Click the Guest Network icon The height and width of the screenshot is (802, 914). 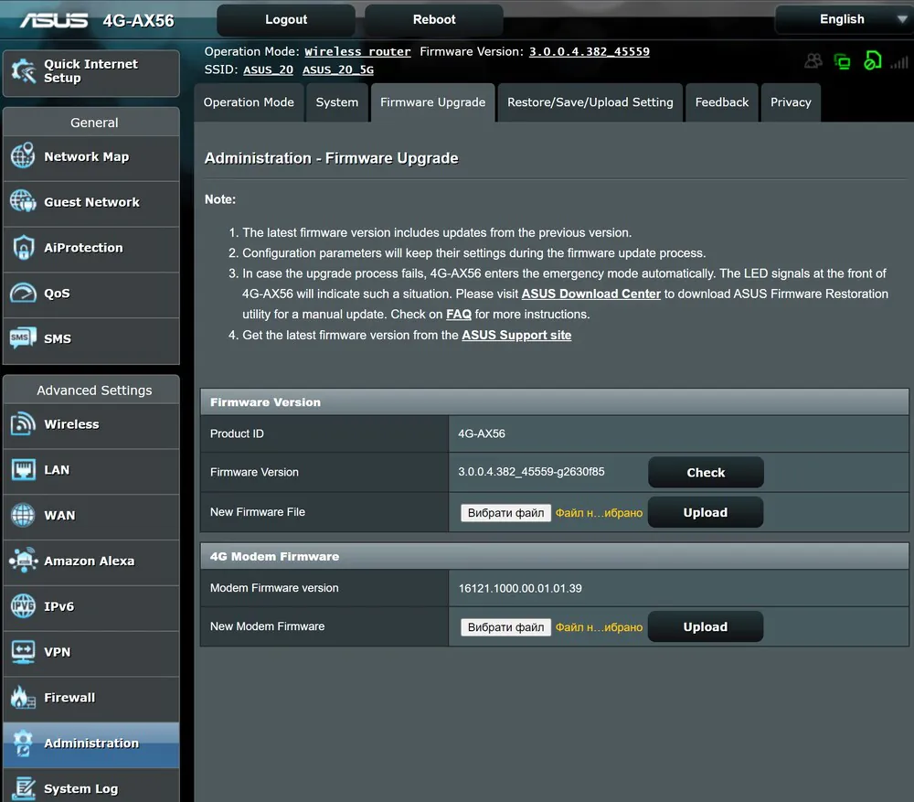pyautogui.click(x=23, y=201)
